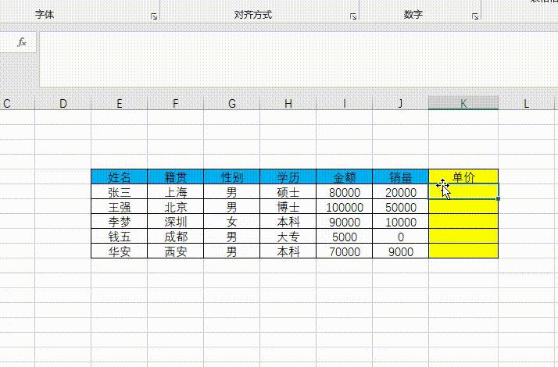558x367 pixels.
Task: Select column E header
Action: tap(120, 104)
